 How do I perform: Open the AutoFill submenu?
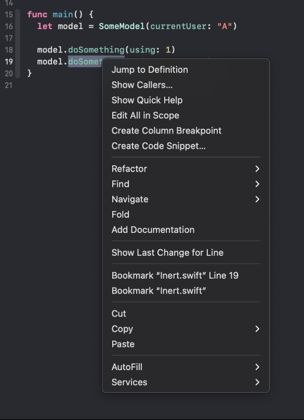pyautogui.click(x=186, y=367)
